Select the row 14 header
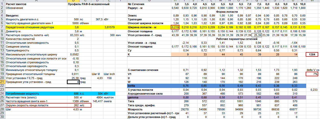Screen dimensions: 320x119 coord(2,54)
